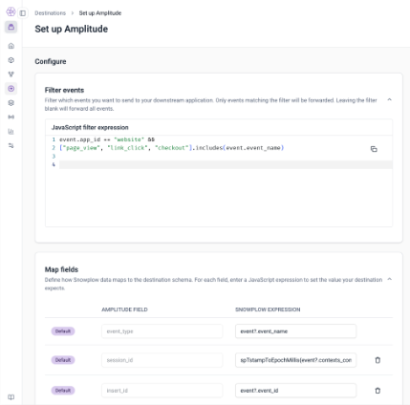The image size is (410, 405).
Task: Edit the spTstampToEpochMillis expression field
Action: point(295,360)
